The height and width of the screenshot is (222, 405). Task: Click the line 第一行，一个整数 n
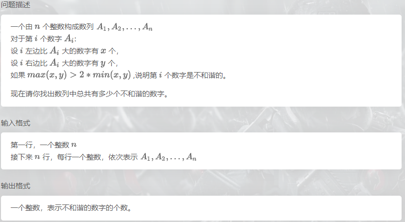[43, 145]
